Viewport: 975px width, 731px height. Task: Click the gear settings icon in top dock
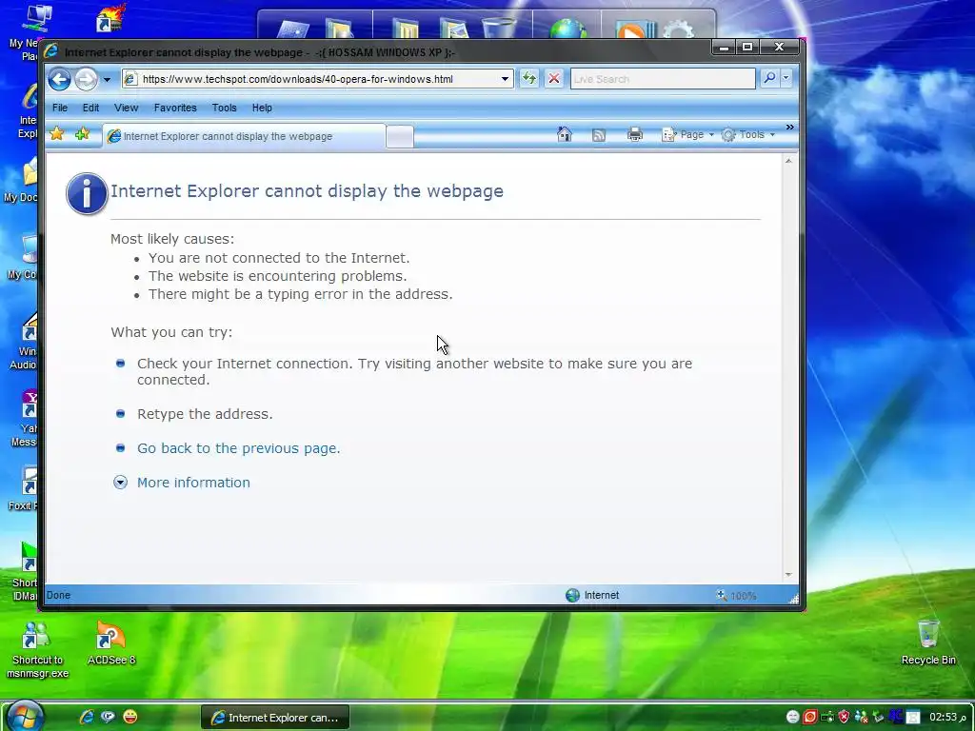tap(678, 29)
